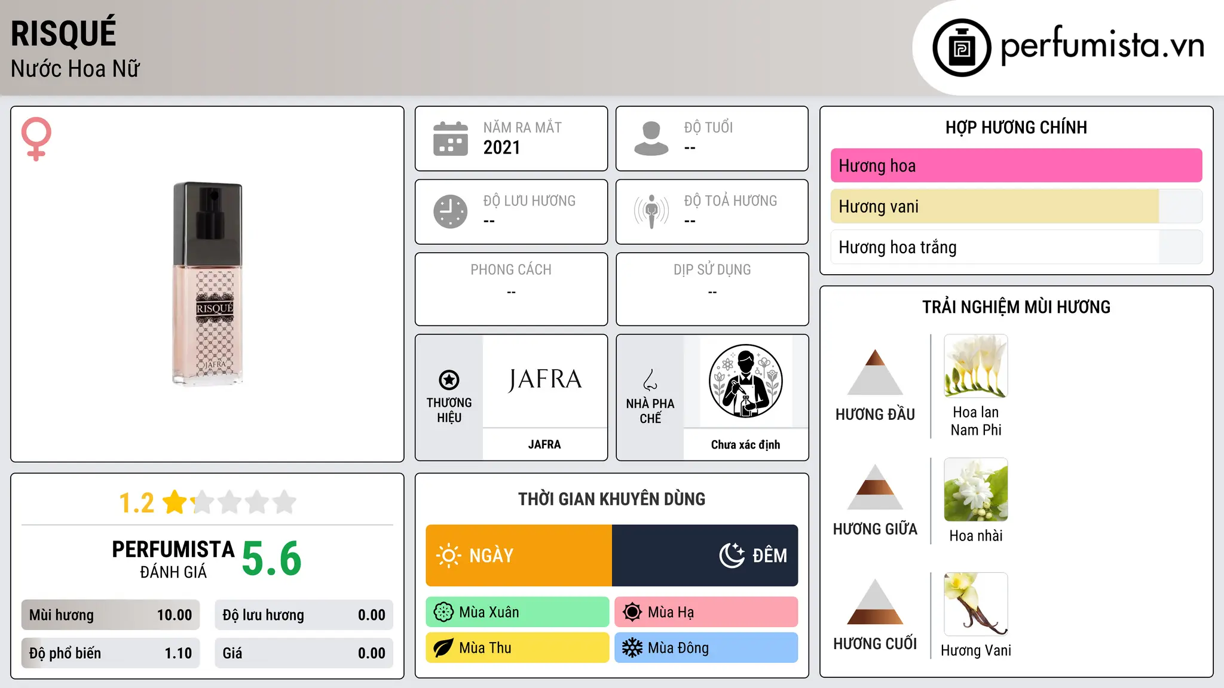
Task: Click the Thời gian khuyên dùng heading
Action: [612, 499]
